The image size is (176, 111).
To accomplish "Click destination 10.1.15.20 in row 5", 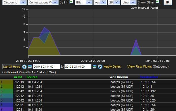I will (148, 100).
